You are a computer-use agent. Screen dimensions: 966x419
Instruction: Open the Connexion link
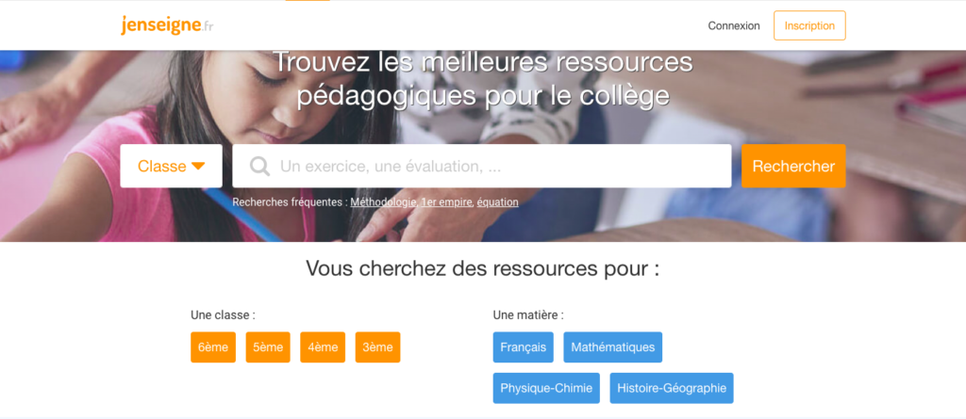(734, 25)
